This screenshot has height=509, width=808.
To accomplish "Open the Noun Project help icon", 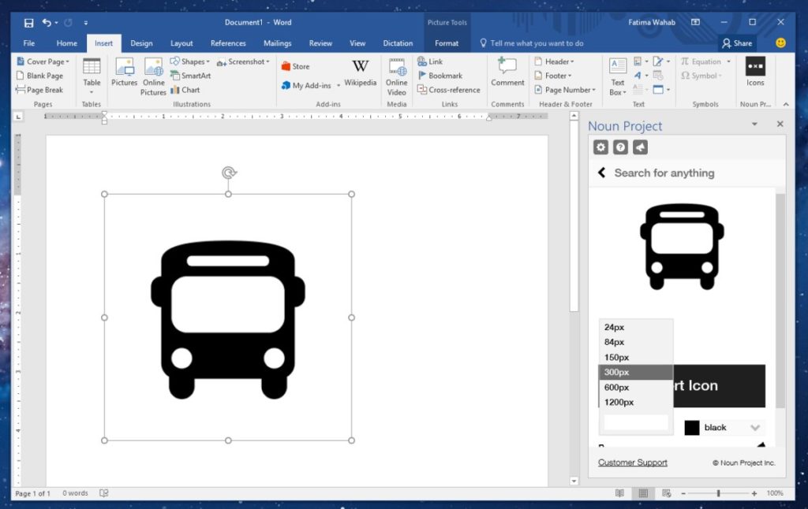I will pyautogui.click(x=620, y=147).
